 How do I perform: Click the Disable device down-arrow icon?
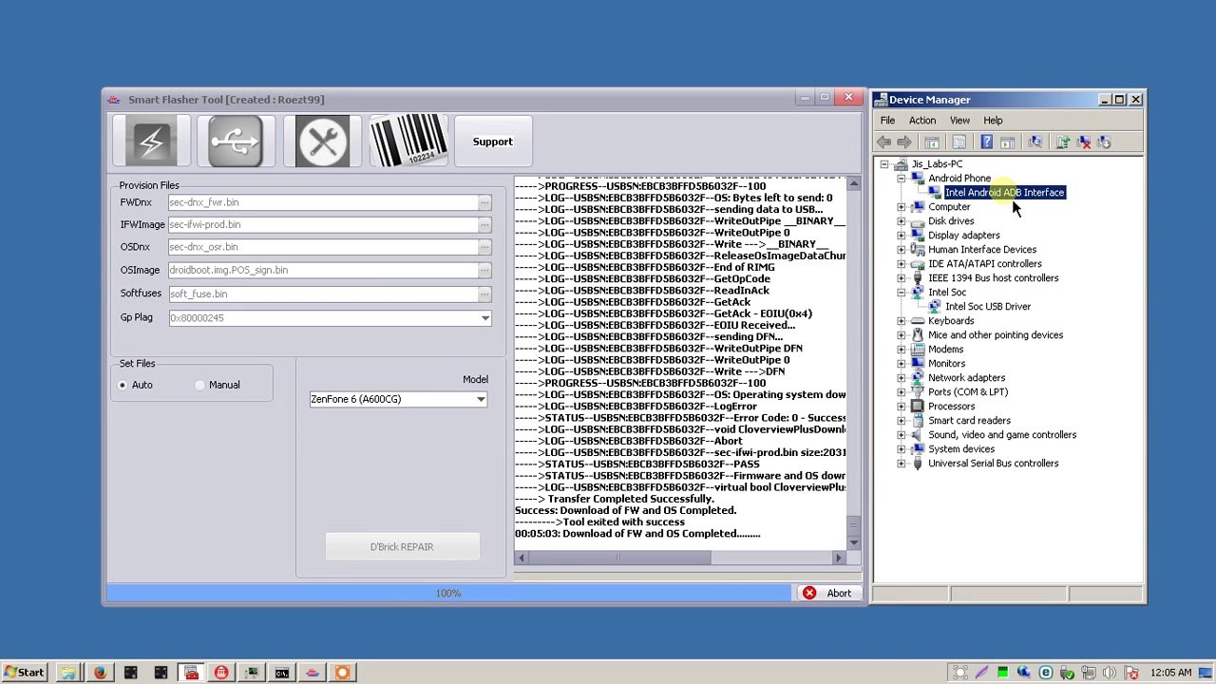point(1104,142)
